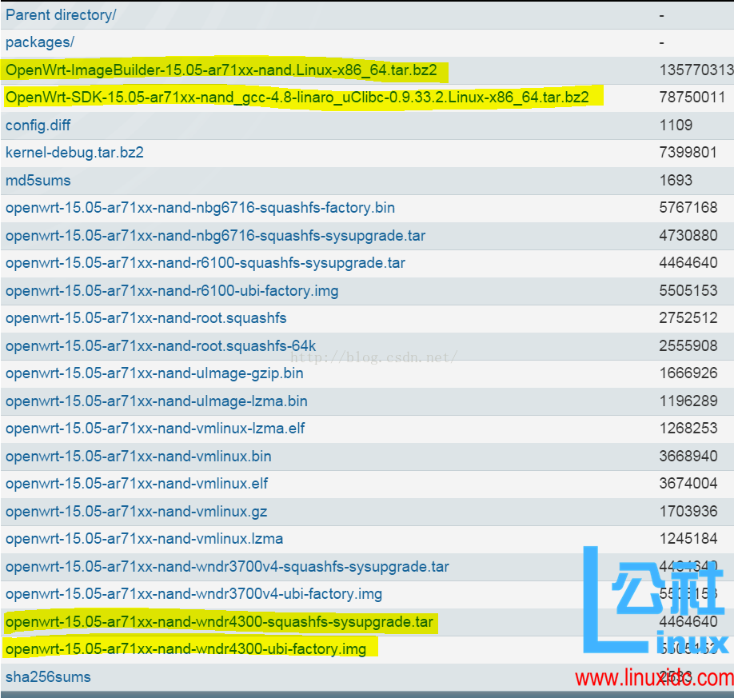This screenshot has width=734, height=698.
Task: Open the config.diff file link
Action: tap(38, 125)
